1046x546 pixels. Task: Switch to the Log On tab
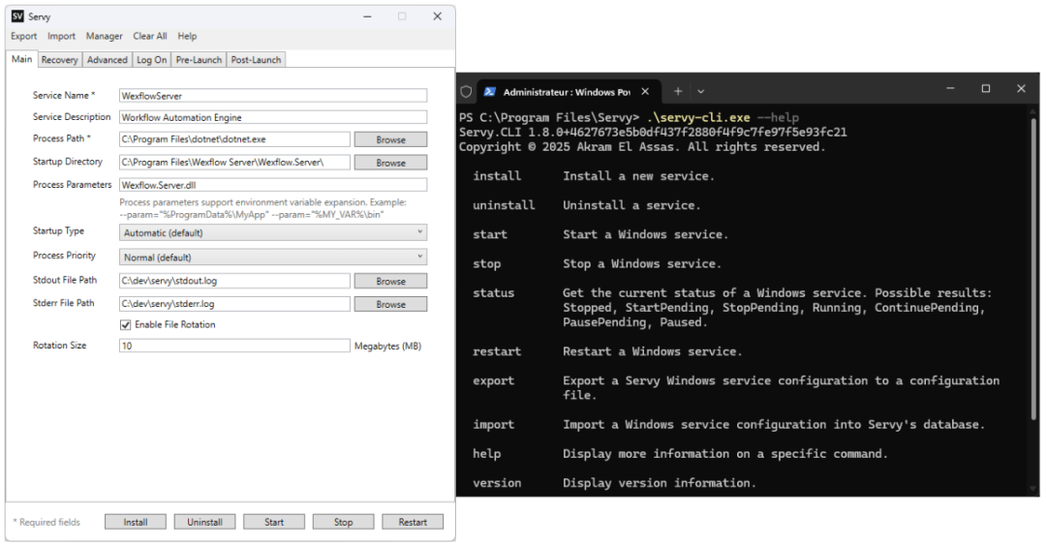click(151, 59)
